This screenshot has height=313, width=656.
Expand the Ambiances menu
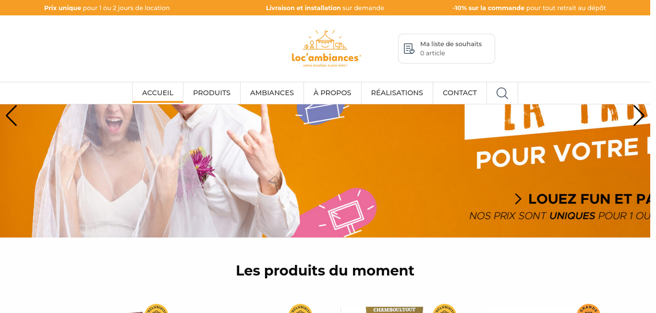click(272, 93)
